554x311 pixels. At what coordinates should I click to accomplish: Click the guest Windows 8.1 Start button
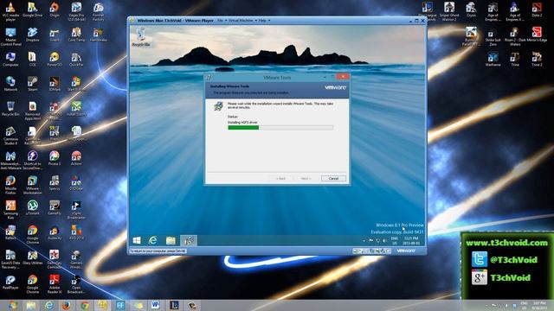[x=137, y=240]
